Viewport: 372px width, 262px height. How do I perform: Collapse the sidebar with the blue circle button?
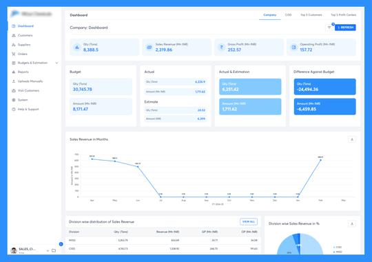[61, 244]
